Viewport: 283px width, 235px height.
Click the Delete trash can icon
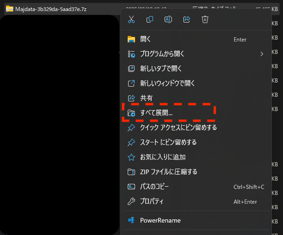click(205, 19)
